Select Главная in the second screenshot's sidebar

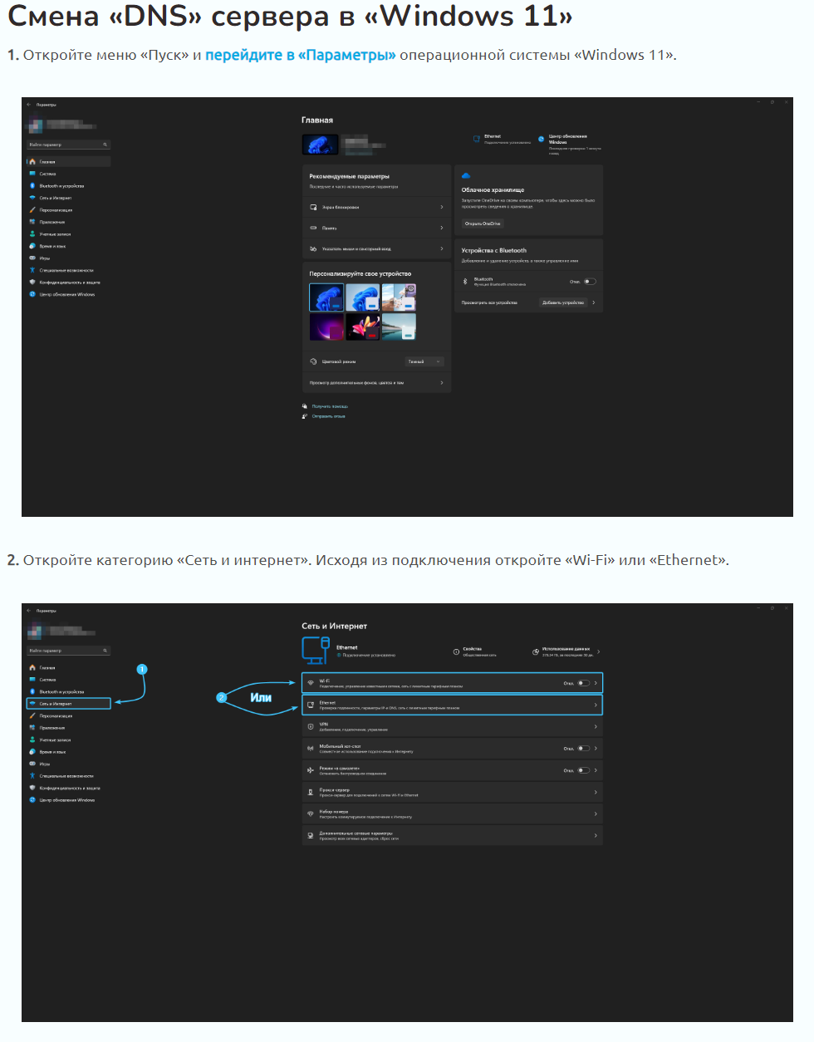pos(47,667)
